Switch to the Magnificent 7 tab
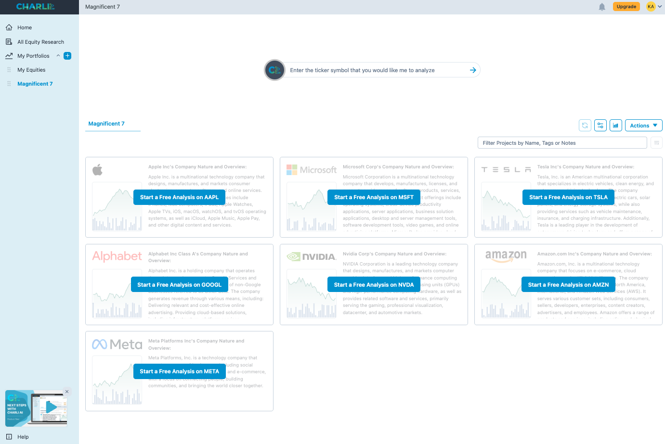The height and width of the screenshot is (444, 665). [106, 124]
